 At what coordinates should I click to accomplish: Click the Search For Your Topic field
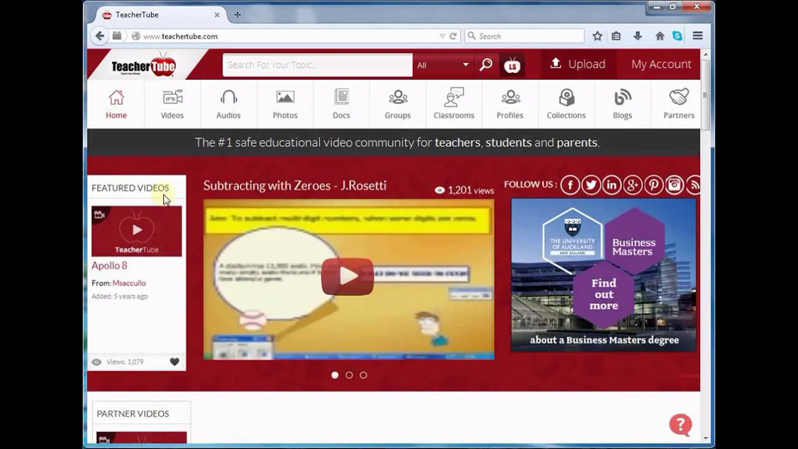coord(317,65)
